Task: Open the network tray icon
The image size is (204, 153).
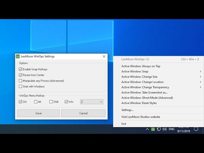Action: [159, 129]
